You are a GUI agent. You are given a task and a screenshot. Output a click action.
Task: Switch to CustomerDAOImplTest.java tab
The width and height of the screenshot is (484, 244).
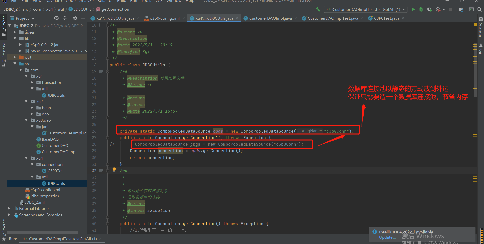tap(333, 18)
